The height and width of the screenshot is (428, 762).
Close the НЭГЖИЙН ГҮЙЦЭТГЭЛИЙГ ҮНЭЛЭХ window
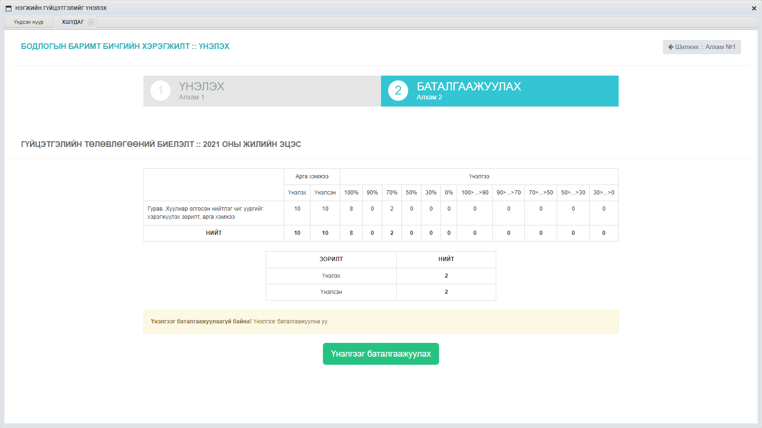pos(754,8)
